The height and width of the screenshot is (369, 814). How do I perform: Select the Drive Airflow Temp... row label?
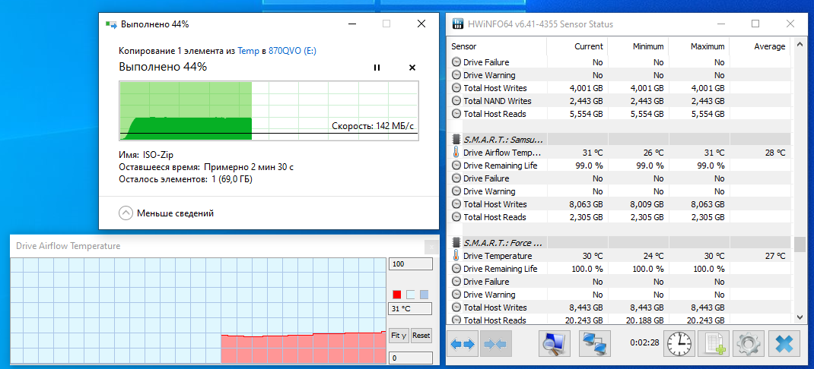point(502,153)
